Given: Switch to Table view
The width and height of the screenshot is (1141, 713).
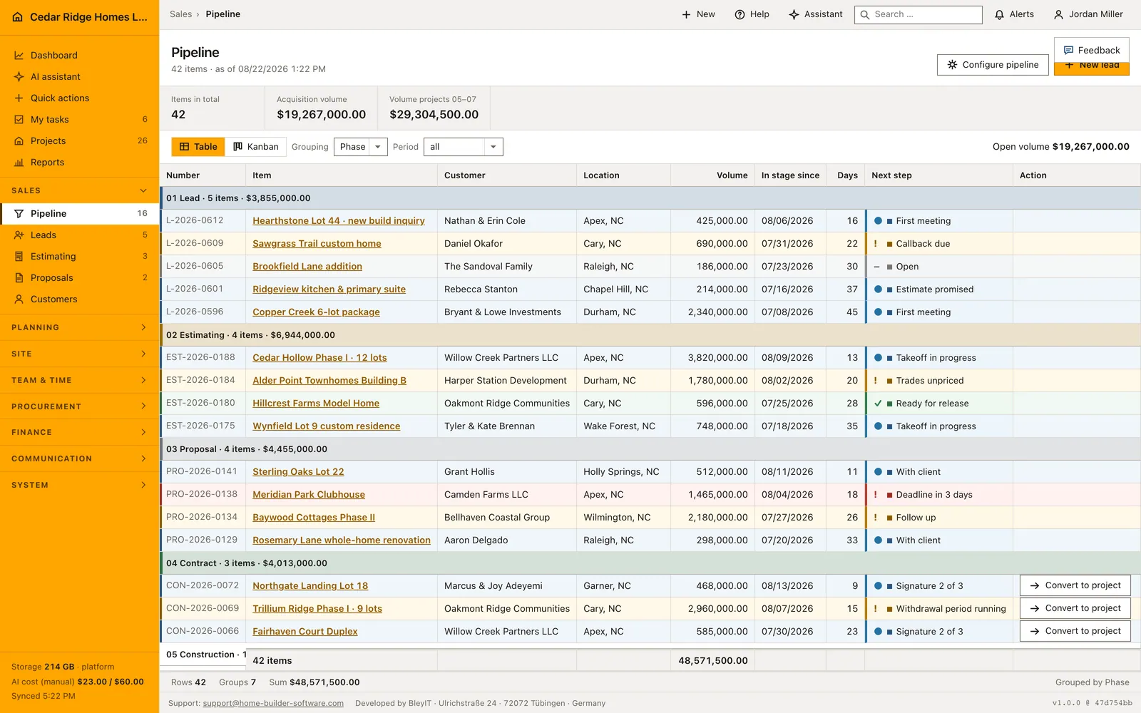Looking at the screenshot, I should [x=198, y=147].
